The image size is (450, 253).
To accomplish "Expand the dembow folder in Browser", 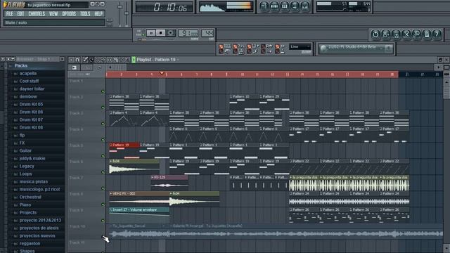I will (28, 97).
